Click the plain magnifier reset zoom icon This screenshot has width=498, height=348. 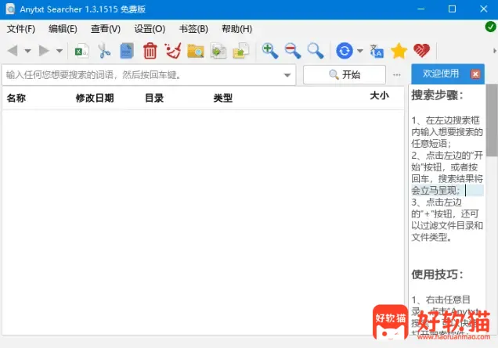[x=316, y=51]
